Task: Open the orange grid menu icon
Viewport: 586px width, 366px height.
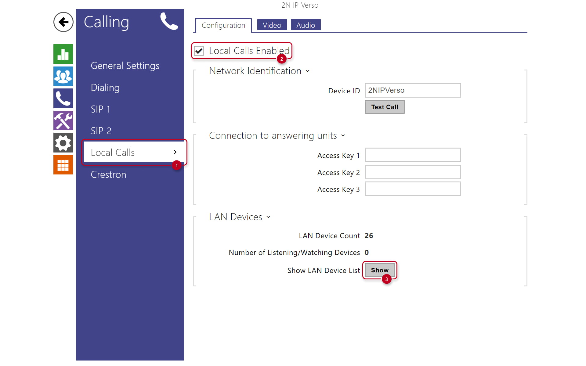Action: coord(63,165)
